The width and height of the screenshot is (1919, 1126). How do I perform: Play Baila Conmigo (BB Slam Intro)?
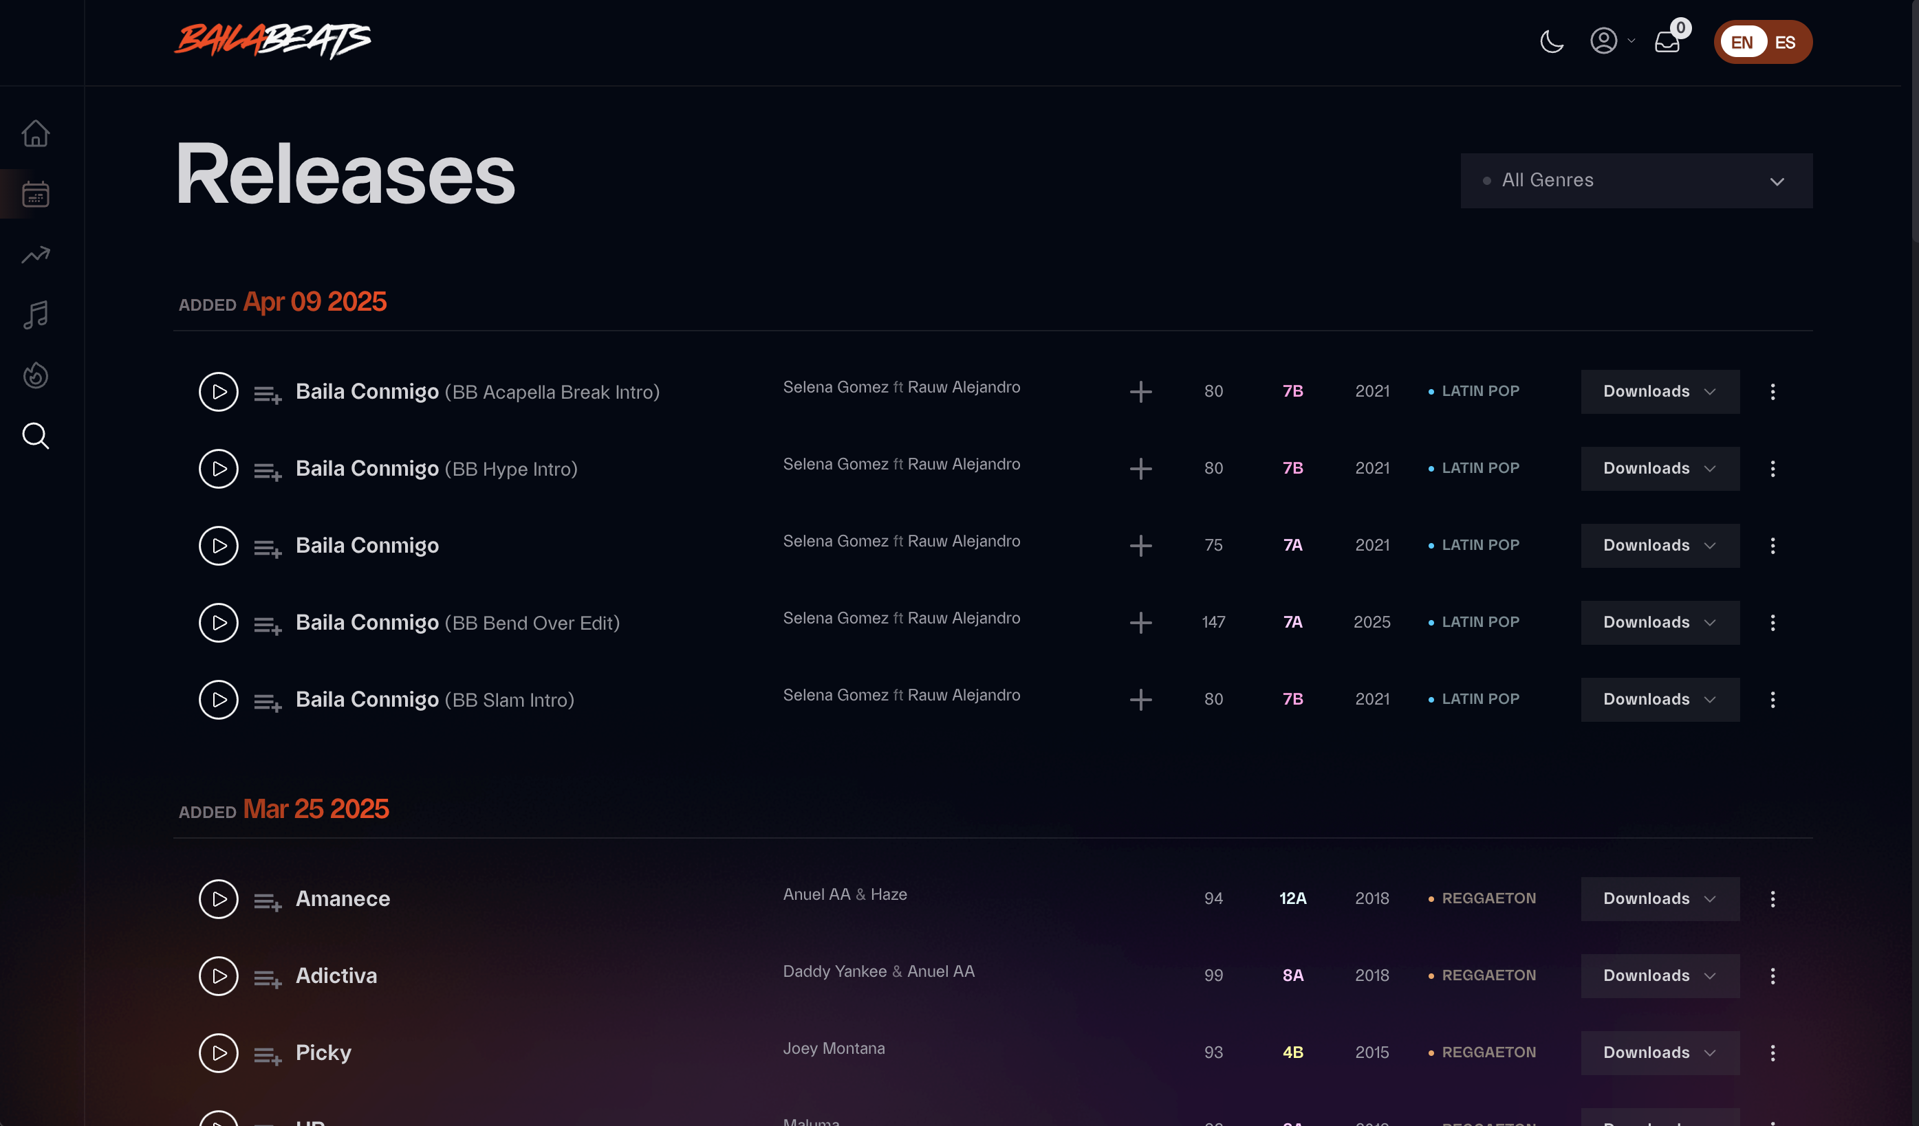pyautogui.click(x=219, y=700)
